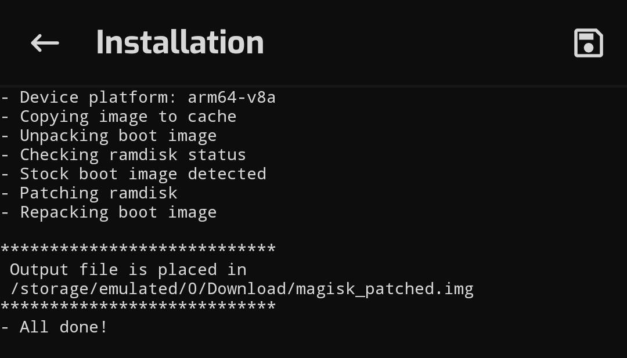The height and width of the screenshot is (358, 627).
Task: Go back using the left arrow icon
Action: click(x=45, y=43)
